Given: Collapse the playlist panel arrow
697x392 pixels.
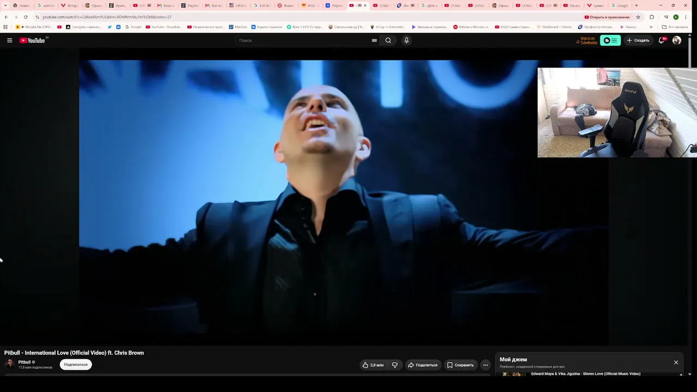Looking at the screenshot, I should [681, 375].
